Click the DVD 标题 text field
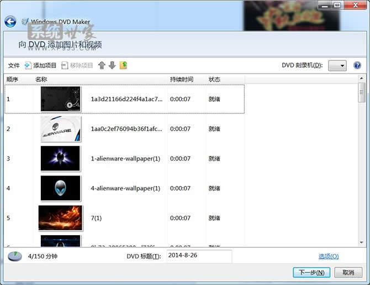Viewport: 370px width, 285px height. [198, 256]
